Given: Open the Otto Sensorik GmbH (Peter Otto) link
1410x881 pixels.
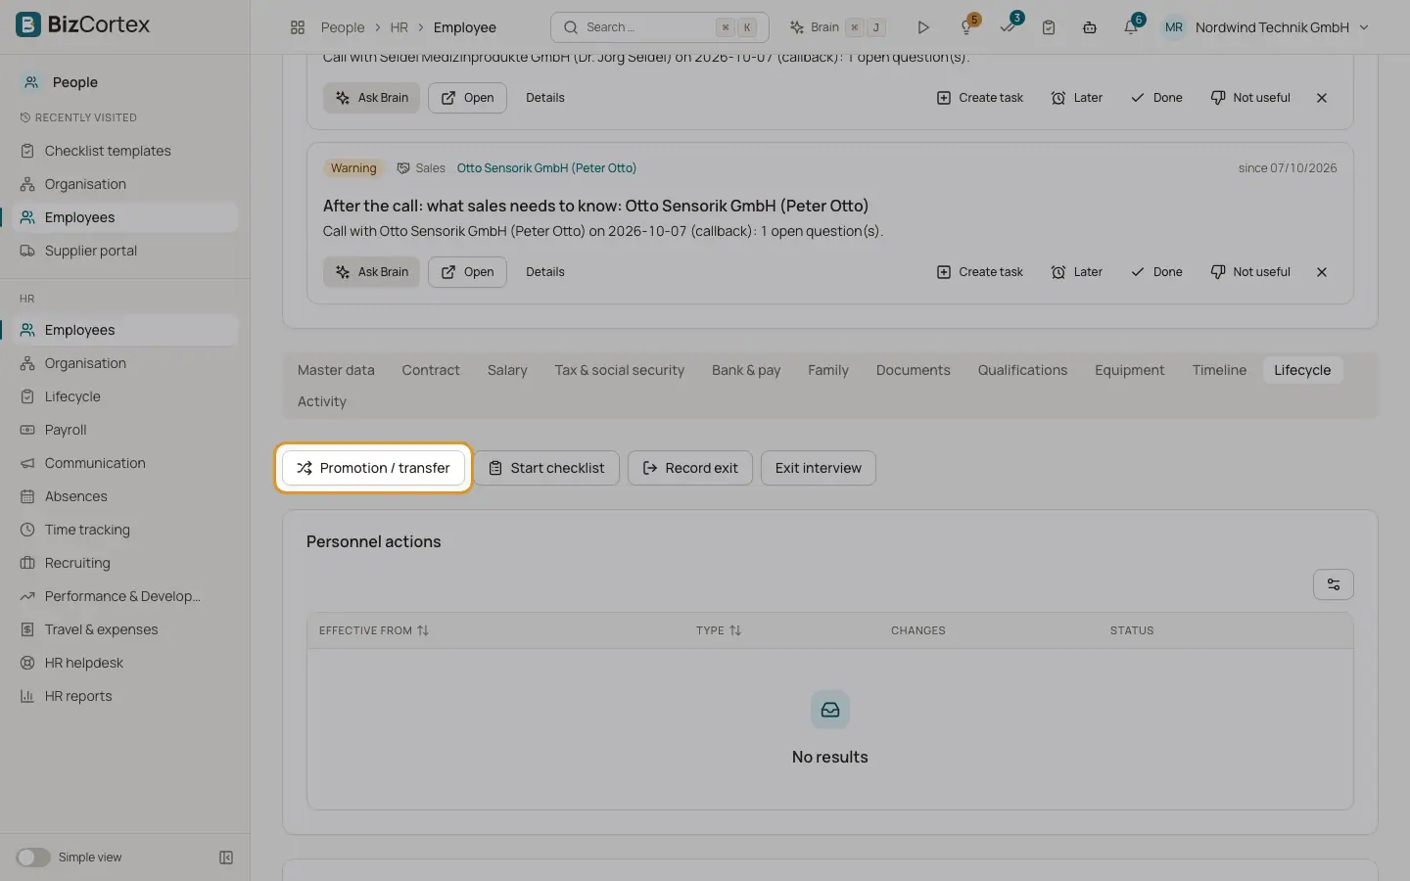Looking at the screenshot, I should click(546, 168).
